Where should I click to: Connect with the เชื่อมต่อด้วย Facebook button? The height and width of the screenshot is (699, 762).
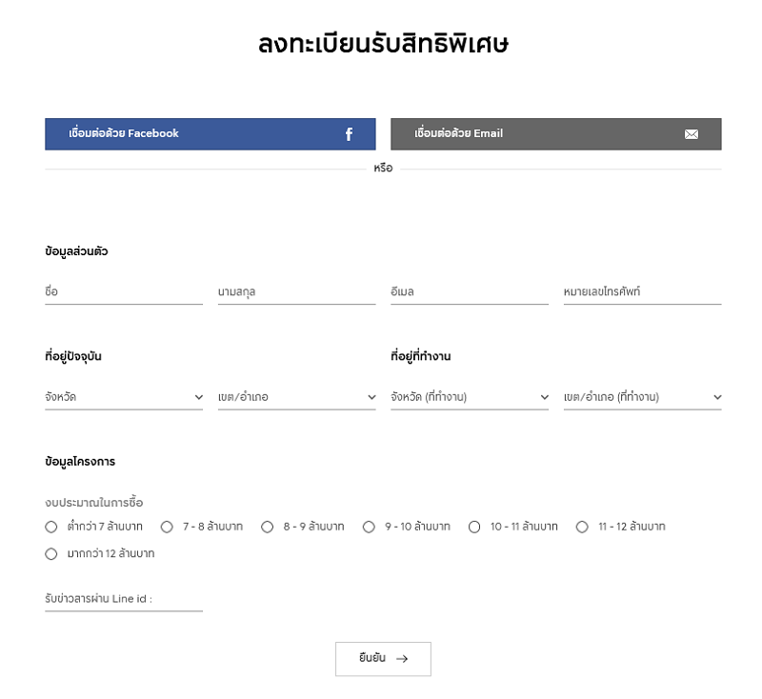[211, 134]
